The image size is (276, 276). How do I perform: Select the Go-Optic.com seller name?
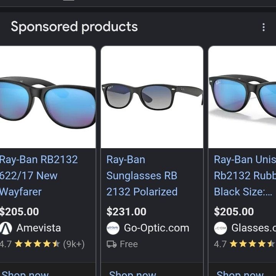point(157,228)
